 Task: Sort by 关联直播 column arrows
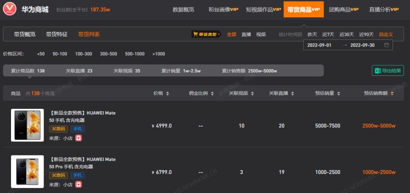pos(292,94)
